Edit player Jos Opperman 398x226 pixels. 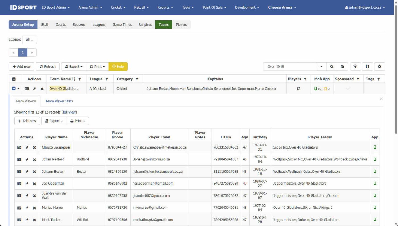(27, 184)
